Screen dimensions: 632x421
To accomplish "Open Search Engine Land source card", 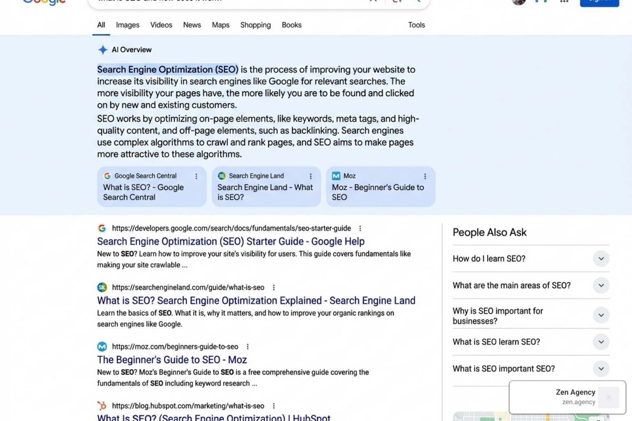I will (x=266, y=187).
